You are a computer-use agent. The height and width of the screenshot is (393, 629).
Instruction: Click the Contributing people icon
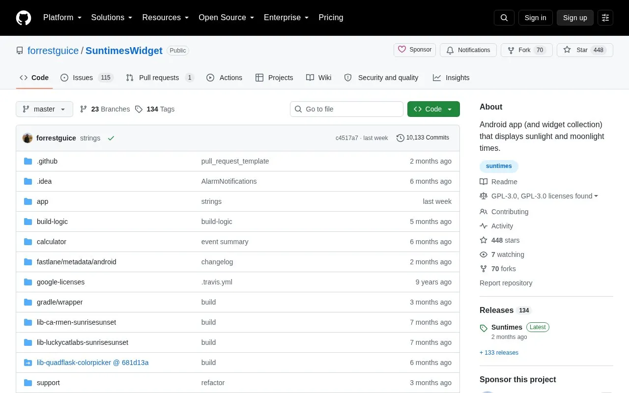coord(484,212)
